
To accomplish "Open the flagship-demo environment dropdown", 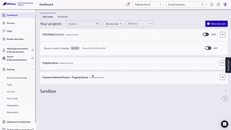I will 148,5.
